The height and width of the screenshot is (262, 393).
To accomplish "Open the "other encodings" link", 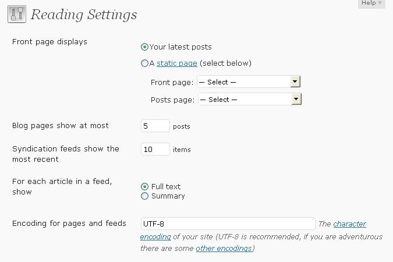I will (224, 249).
